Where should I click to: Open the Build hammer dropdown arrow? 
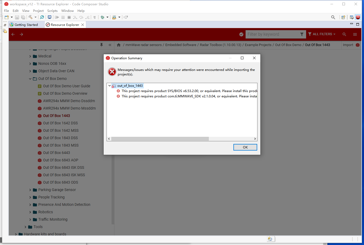click(x=35, y=17)
